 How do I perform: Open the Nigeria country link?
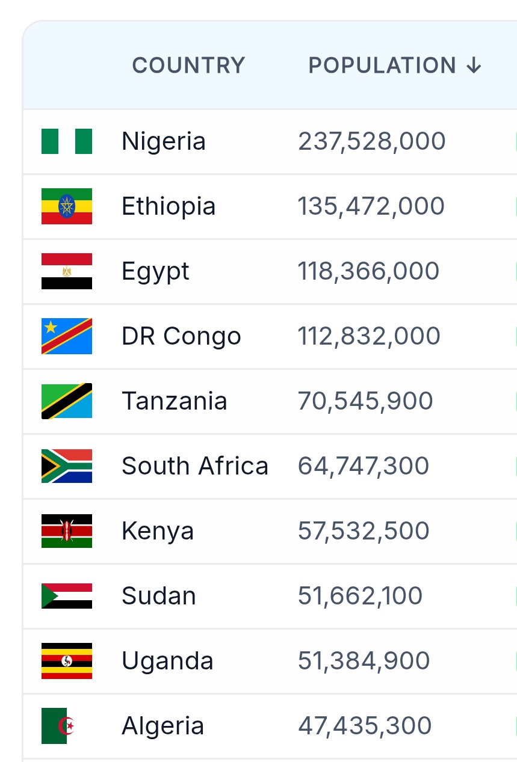click(x=164, y=141)
